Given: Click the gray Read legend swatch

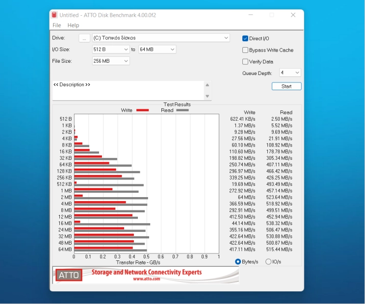Looking at the screenshot, I should [182, 110].
